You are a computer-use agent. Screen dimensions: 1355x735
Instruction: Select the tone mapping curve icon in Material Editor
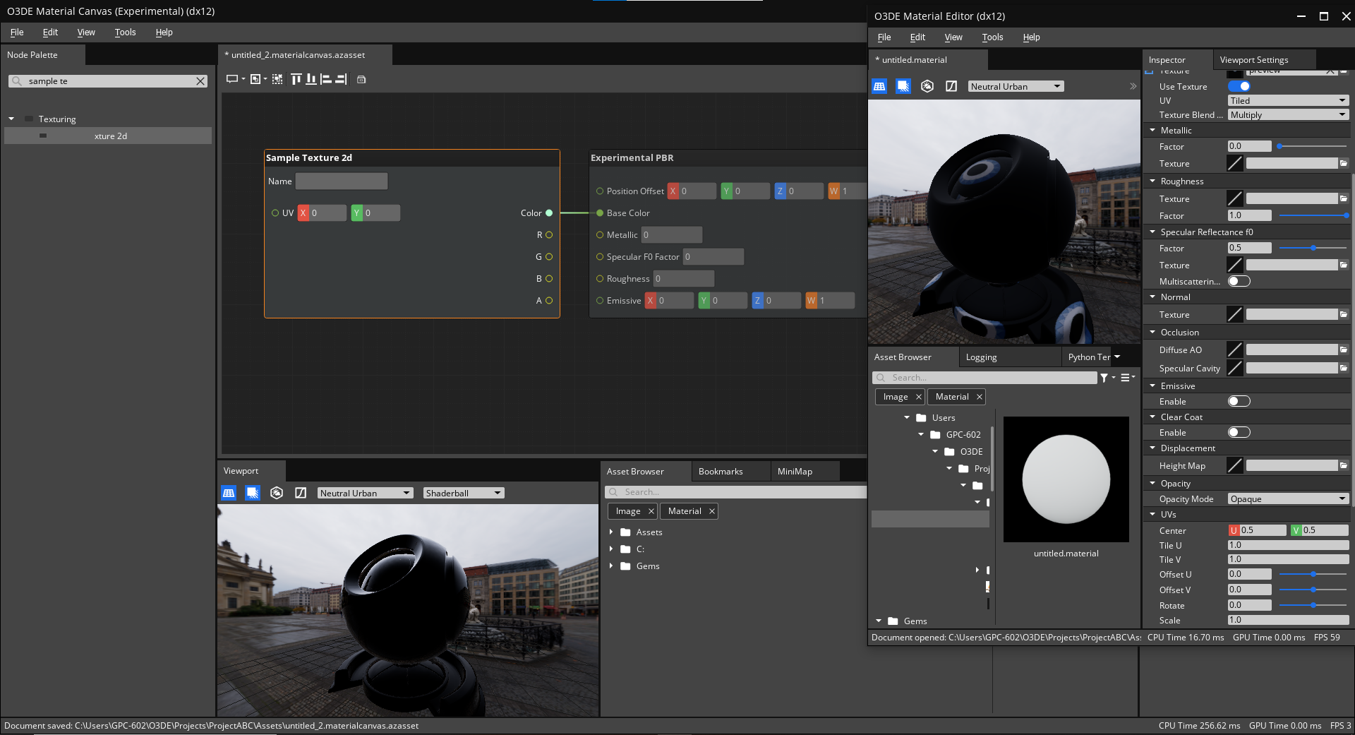pos(951,85)
